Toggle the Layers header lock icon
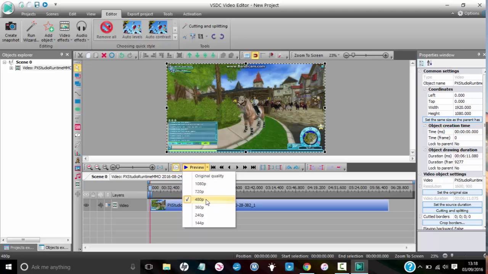This screenshot has height=274, width=488. (x=93, y=195)
